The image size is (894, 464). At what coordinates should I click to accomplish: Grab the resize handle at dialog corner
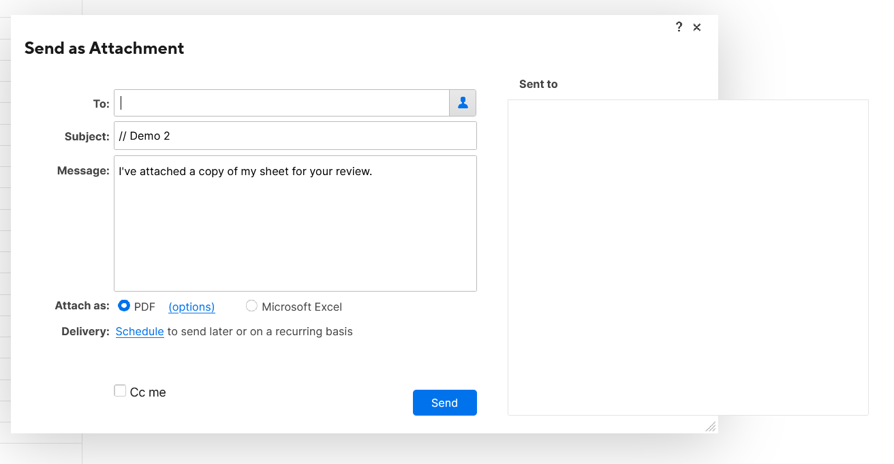coord(711,427)
